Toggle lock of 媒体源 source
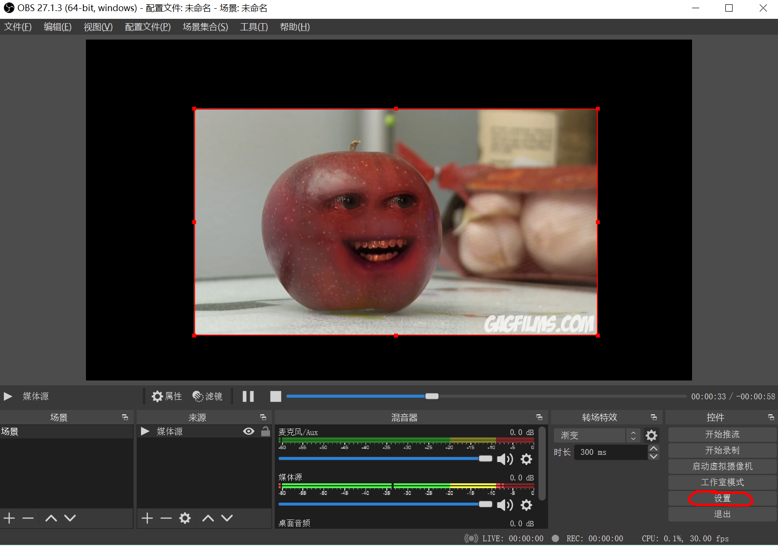778x549 pixels. (x=266, y=431)
